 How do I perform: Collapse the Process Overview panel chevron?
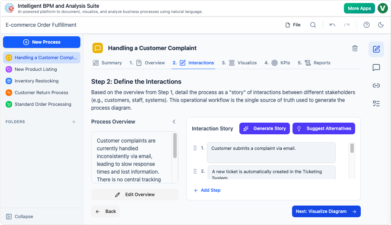click(174, 122)
